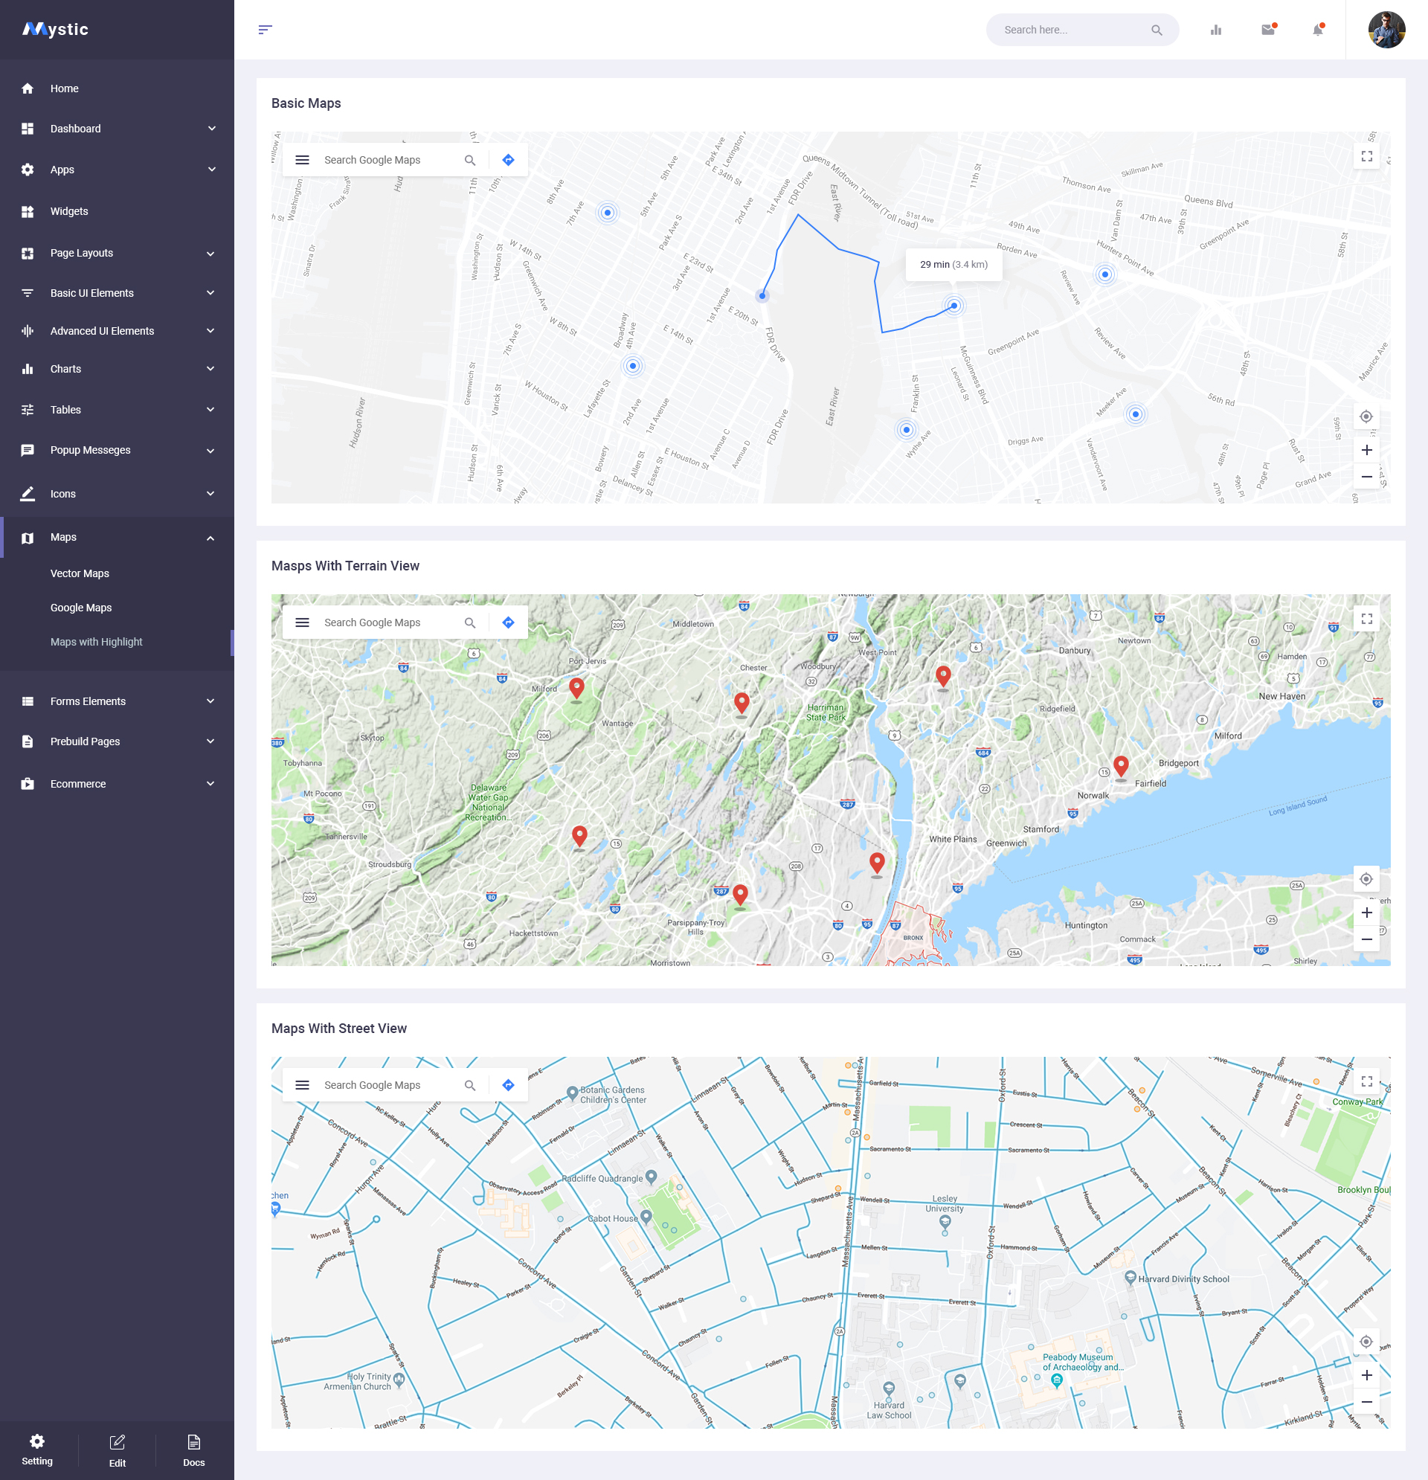
Task: Zoom in on the Terrain View map
Action: [1366, 913]
